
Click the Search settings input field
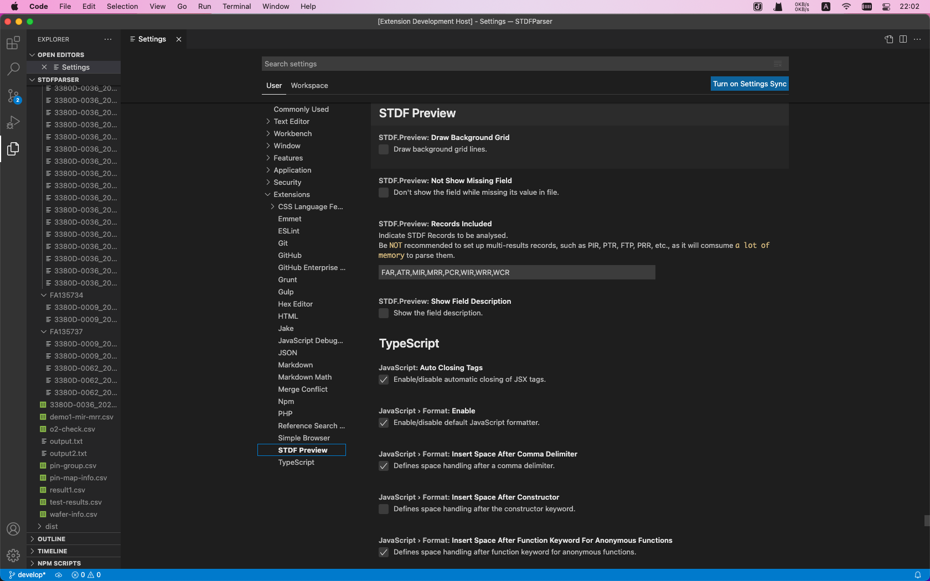(525, 64)
